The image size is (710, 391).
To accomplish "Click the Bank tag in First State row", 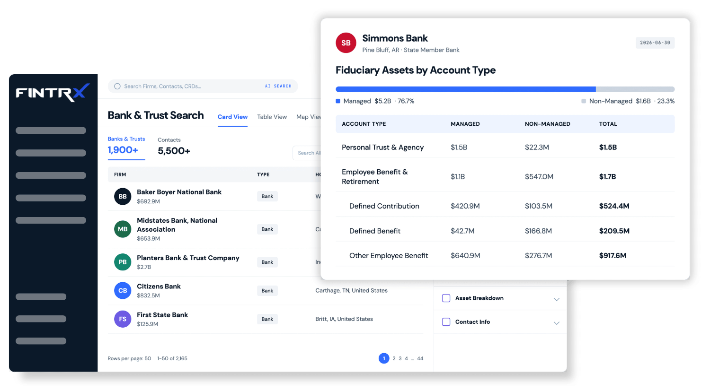I will click(x=267, y=319).
